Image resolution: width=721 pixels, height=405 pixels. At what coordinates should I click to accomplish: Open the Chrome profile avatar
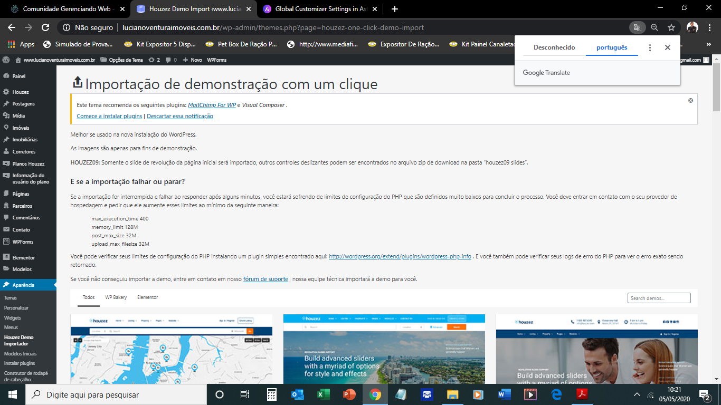692,27
